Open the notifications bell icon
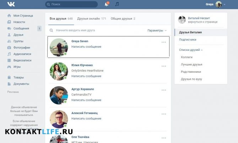238x143 pixels. tap(107, 4)
